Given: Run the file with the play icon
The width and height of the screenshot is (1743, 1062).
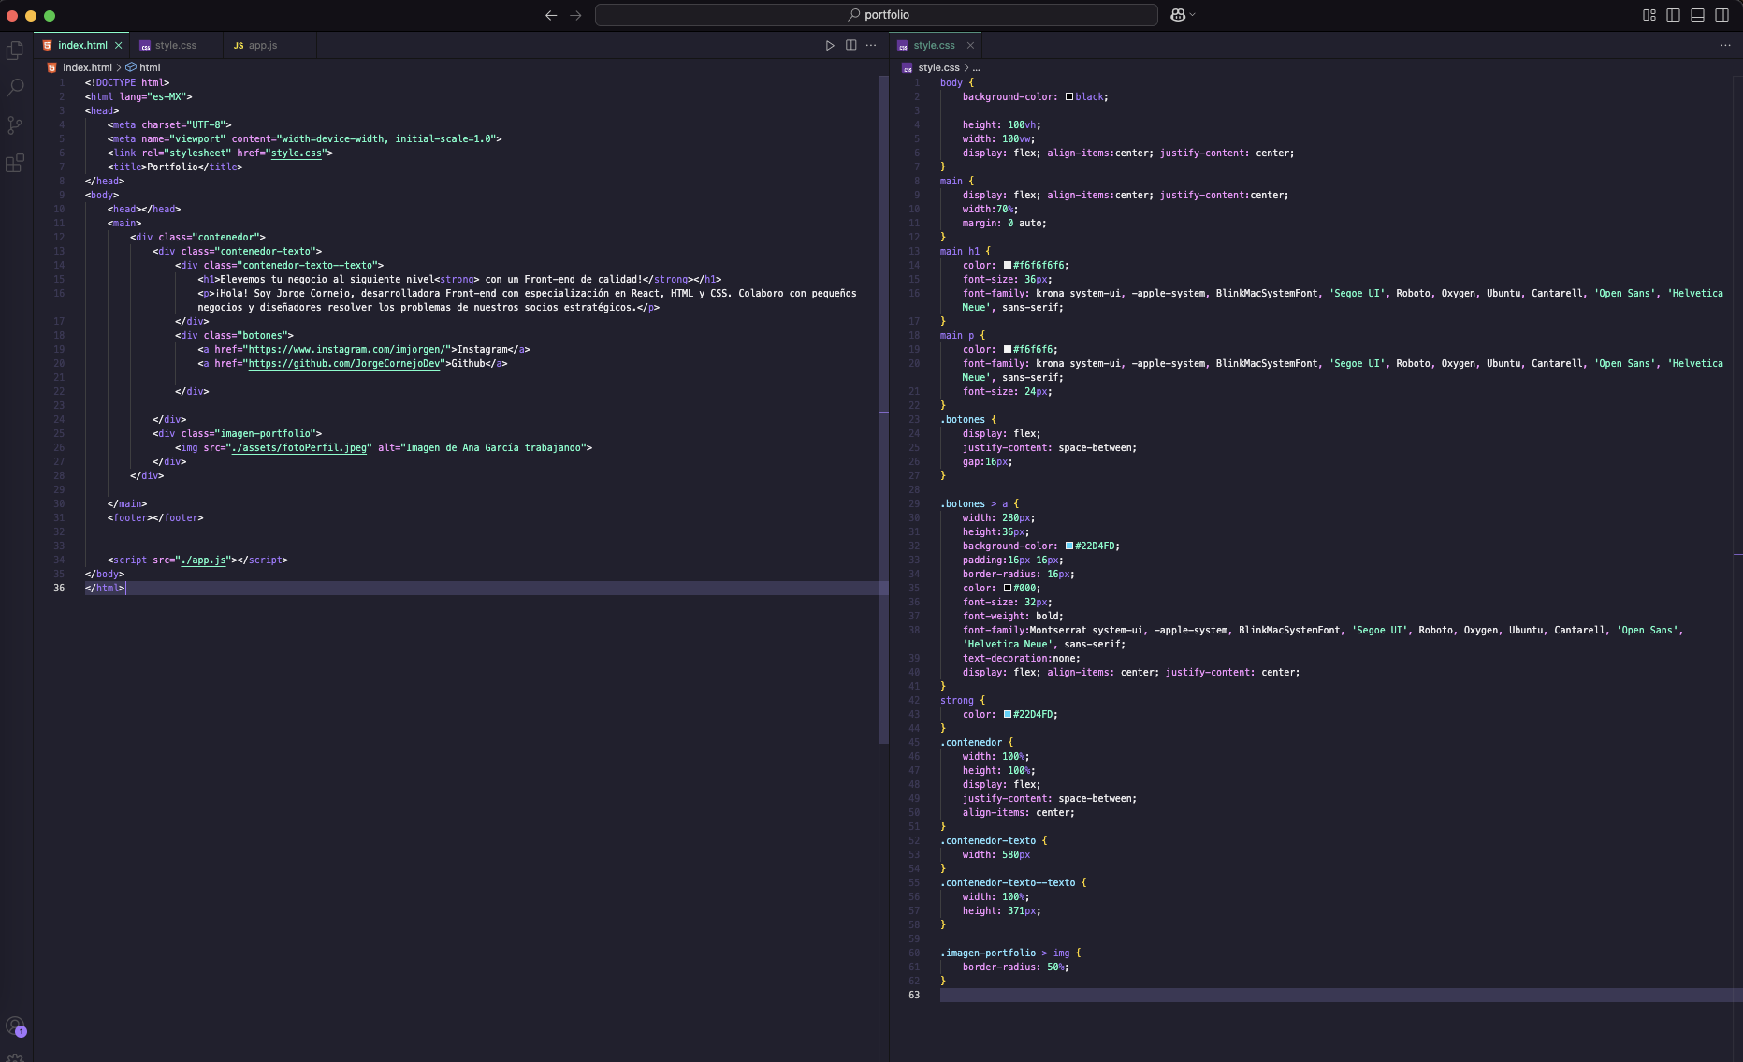Looking at the screenshot, I should [x=830, y=45].
